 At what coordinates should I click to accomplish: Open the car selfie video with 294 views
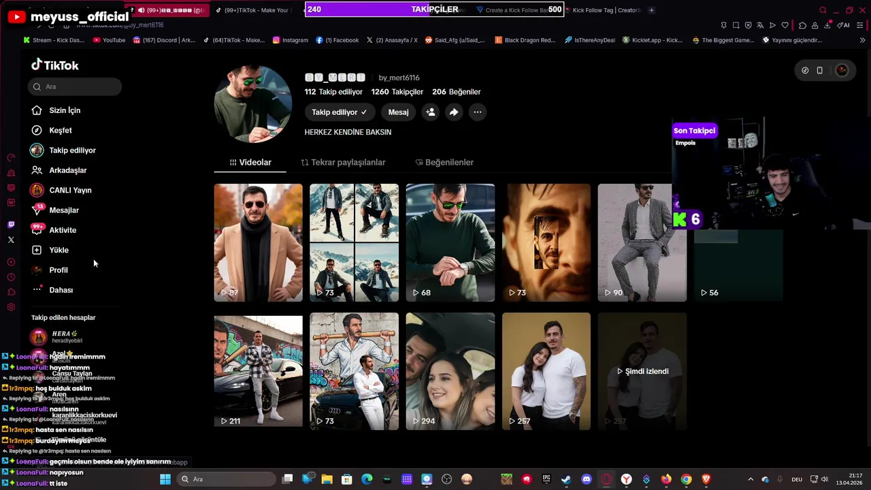point(450,372)
